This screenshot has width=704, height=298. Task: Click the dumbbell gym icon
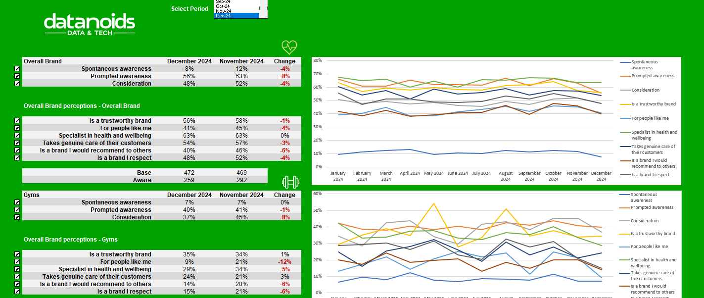point(289,182)
